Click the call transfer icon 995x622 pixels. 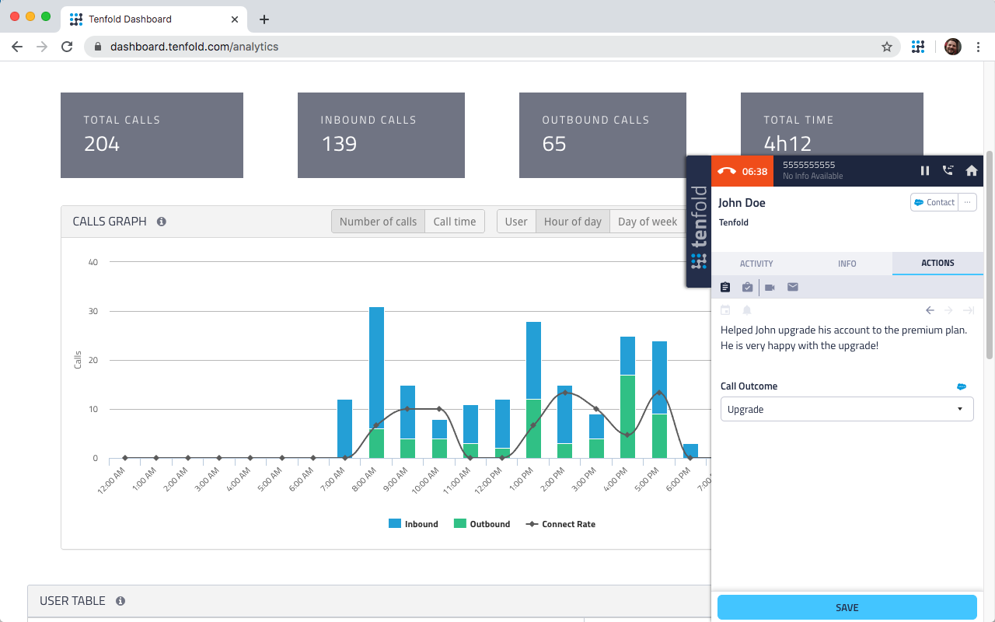click(948, 171)
